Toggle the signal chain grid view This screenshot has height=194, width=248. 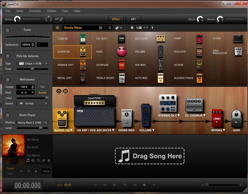click(x=65, y=91)
